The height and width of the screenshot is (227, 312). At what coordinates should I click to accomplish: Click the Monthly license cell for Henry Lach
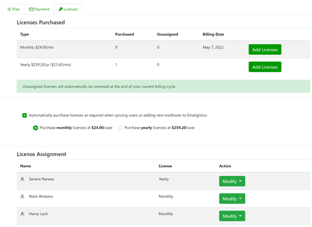pyautogui.click(x=166, y=214)
